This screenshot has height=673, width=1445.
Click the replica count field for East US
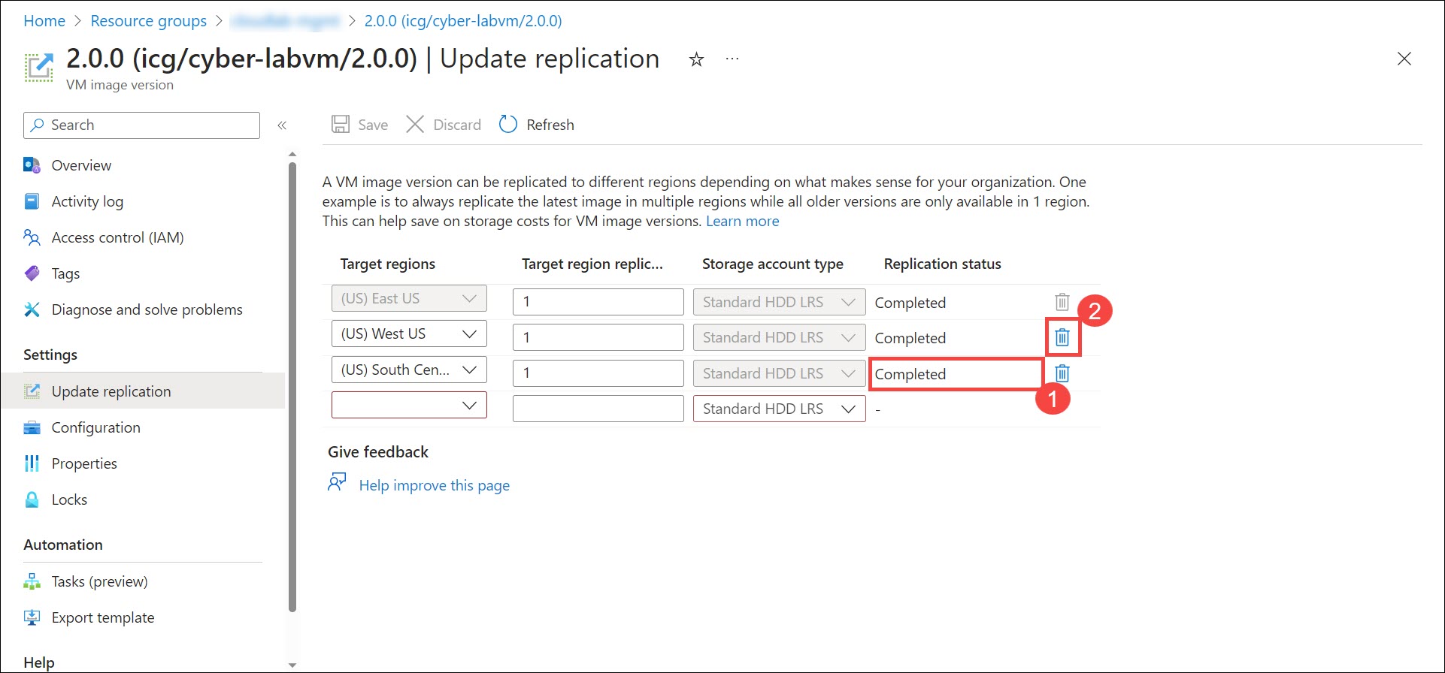pyautogui.click(x=598, y=302)
